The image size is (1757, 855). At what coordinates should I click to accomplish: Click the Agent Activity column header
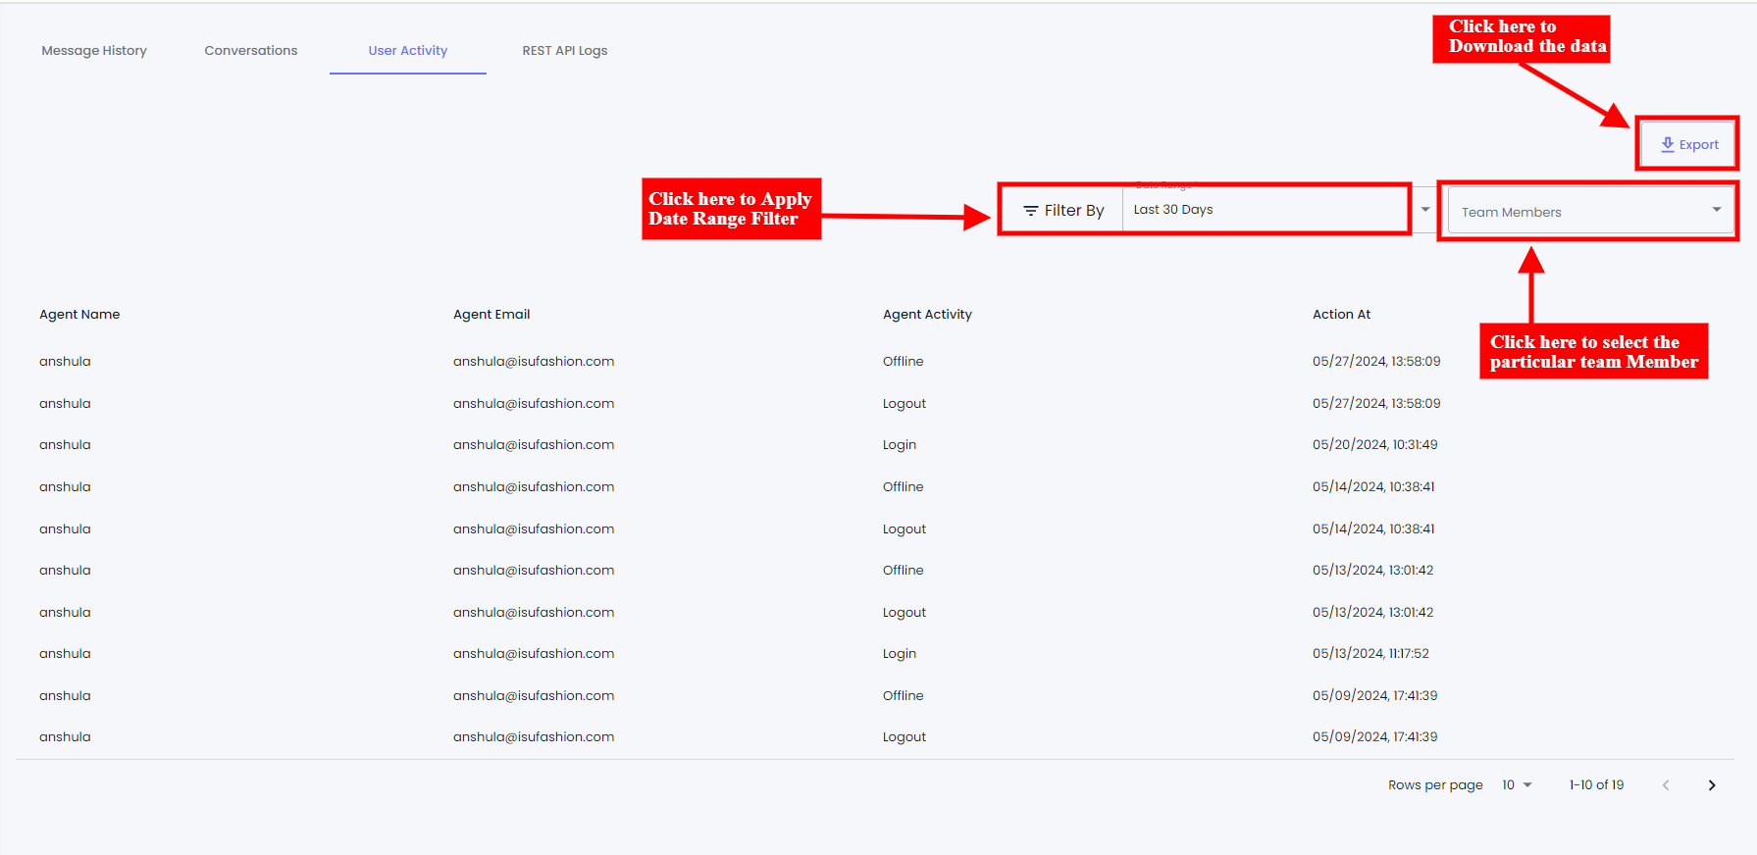tap(927, 315)
